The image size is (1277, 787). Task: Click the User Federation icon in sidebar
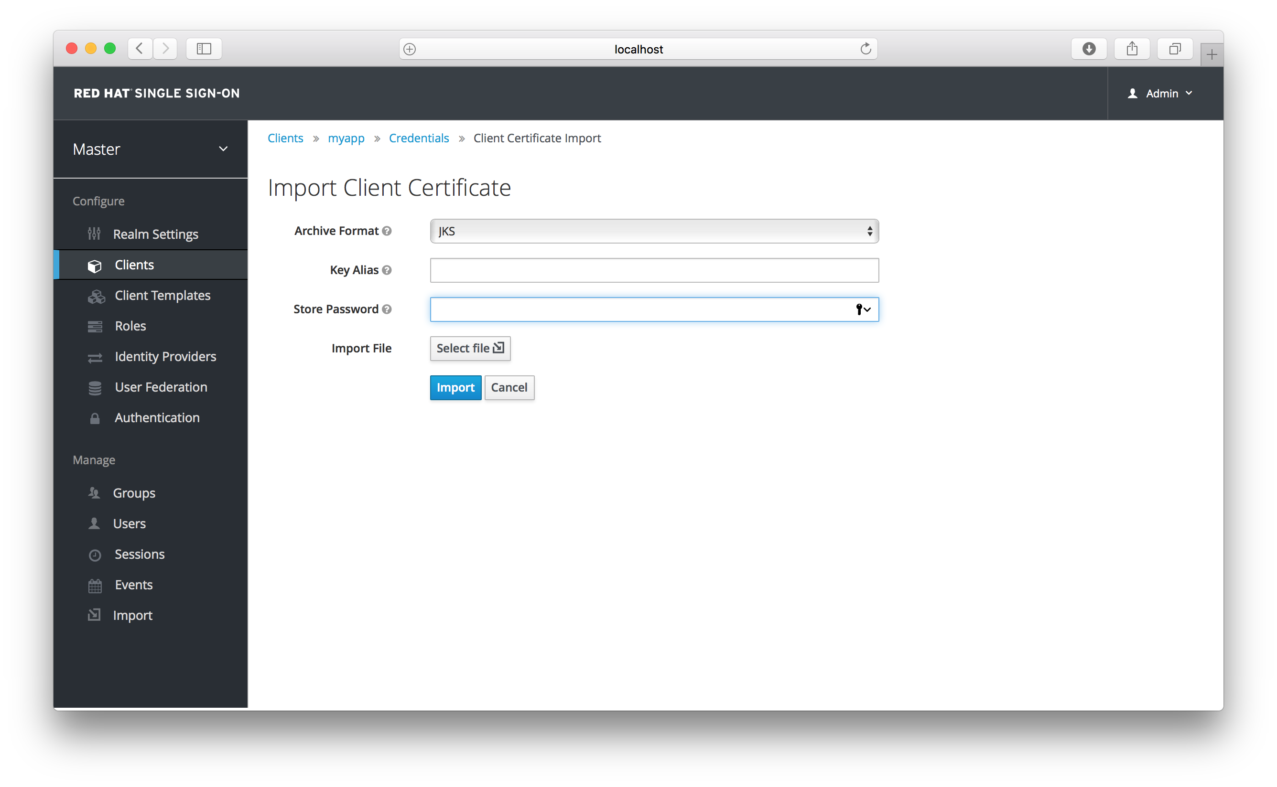click(95, 387)
